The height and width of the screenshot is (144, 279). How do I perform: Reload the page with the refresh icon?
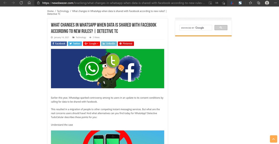[x=21, y=3]
